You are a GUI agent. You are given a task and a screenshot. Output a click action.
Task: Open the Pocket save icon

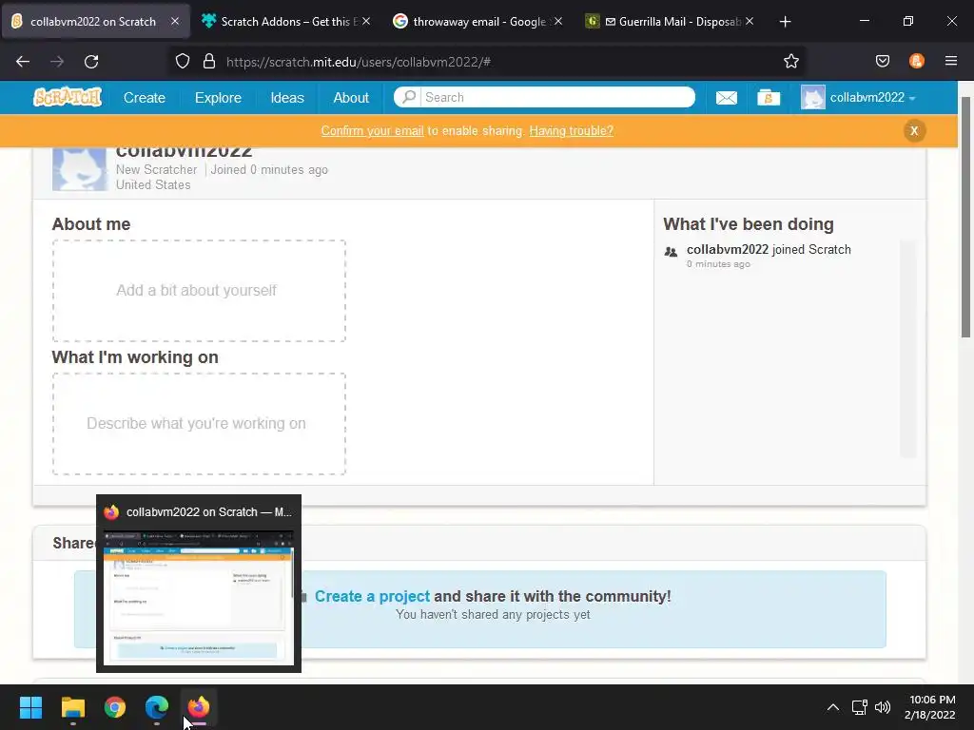[x=882, y=61]
